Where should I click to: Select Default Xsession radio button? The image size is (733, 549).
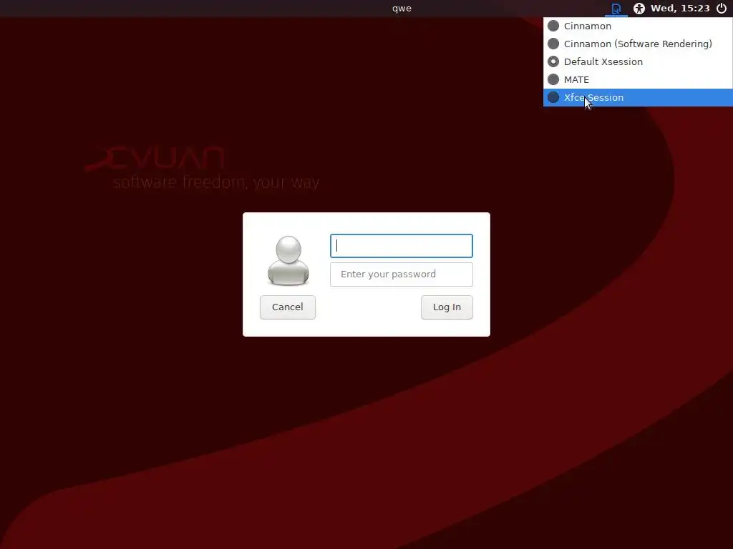point(553,61)
